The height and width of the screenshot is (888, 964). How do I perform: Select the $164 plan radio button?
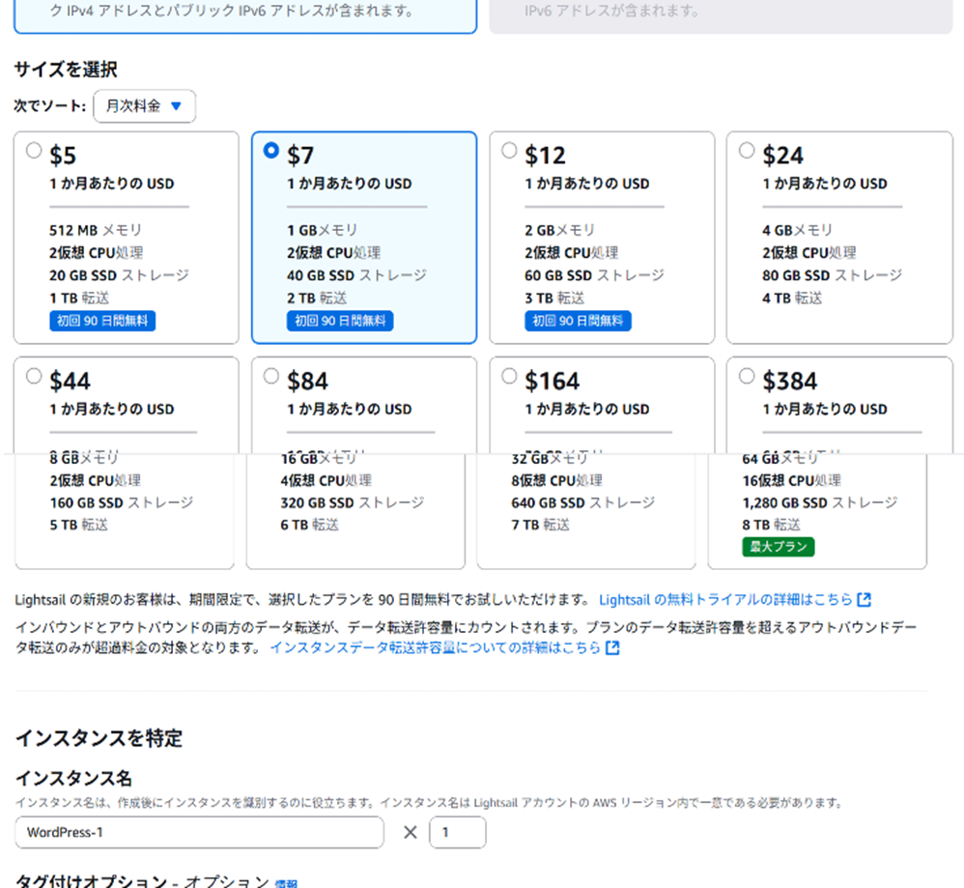[x=509, y=376]
